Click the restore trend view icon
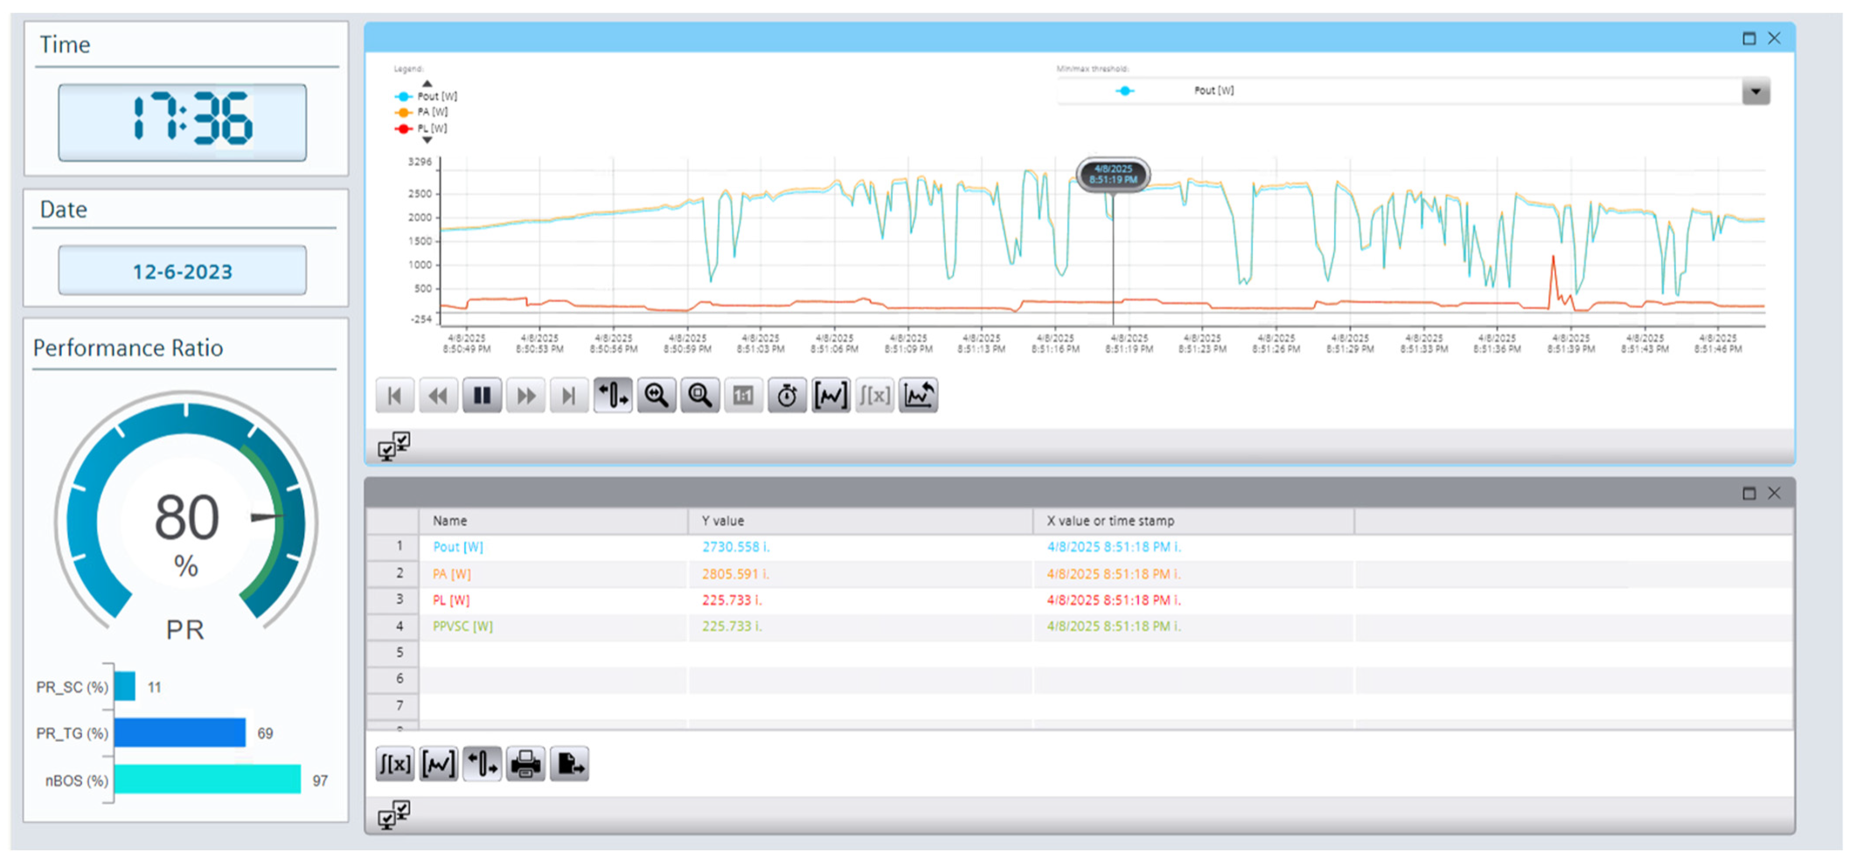 918,395
